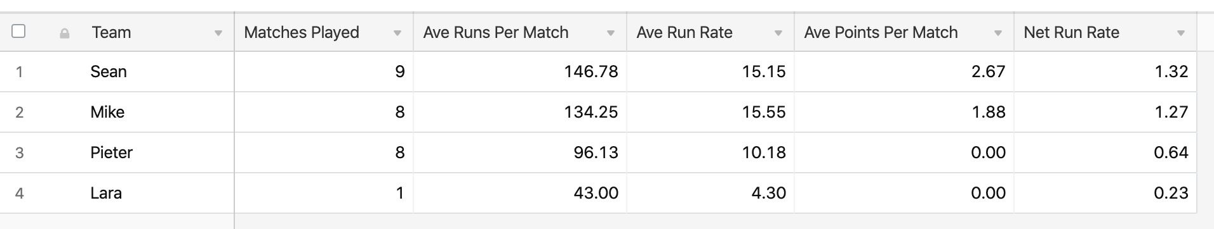Open the Team column dropdown arrow
The width and height of the screenshot is (1214, 229).
pyautogui.click(x=218, y=33)
